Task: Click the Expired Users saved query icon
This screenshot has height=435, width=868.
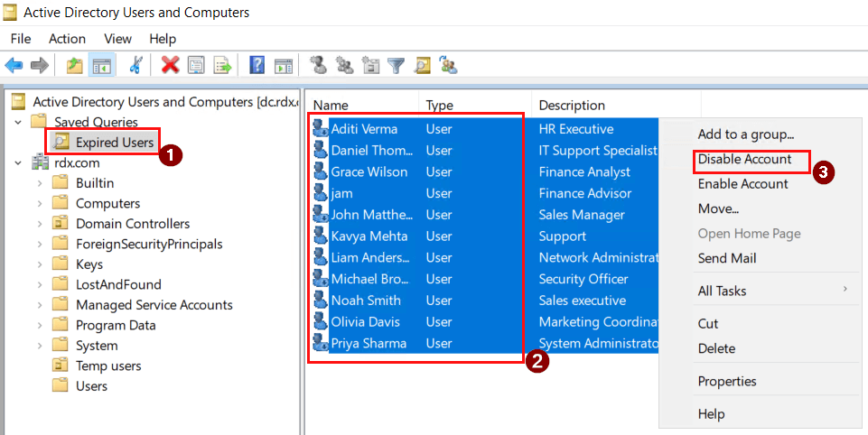Action: (x=61, y=143)
